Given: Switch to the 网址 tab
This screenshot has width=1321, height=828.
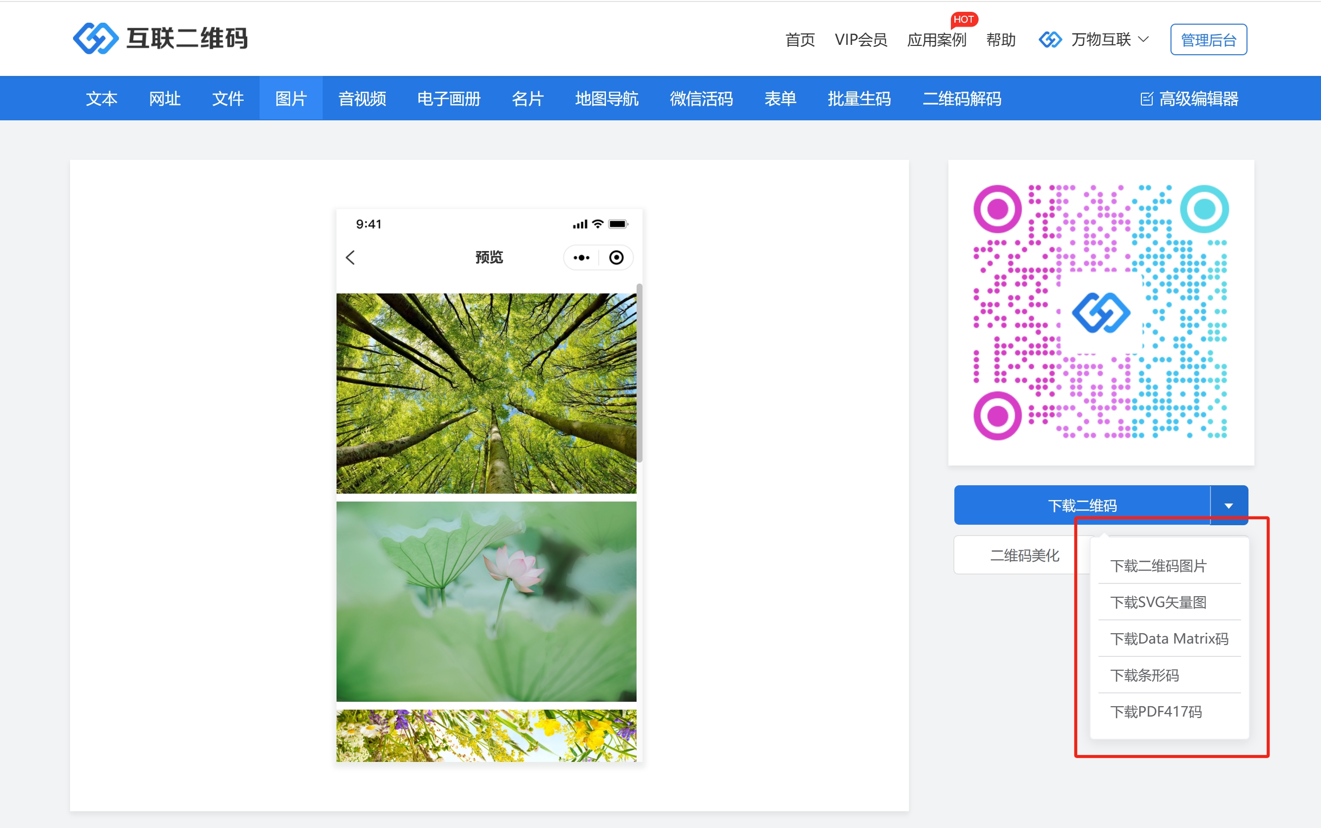Looking at the screenshot, I should (165, 99).
